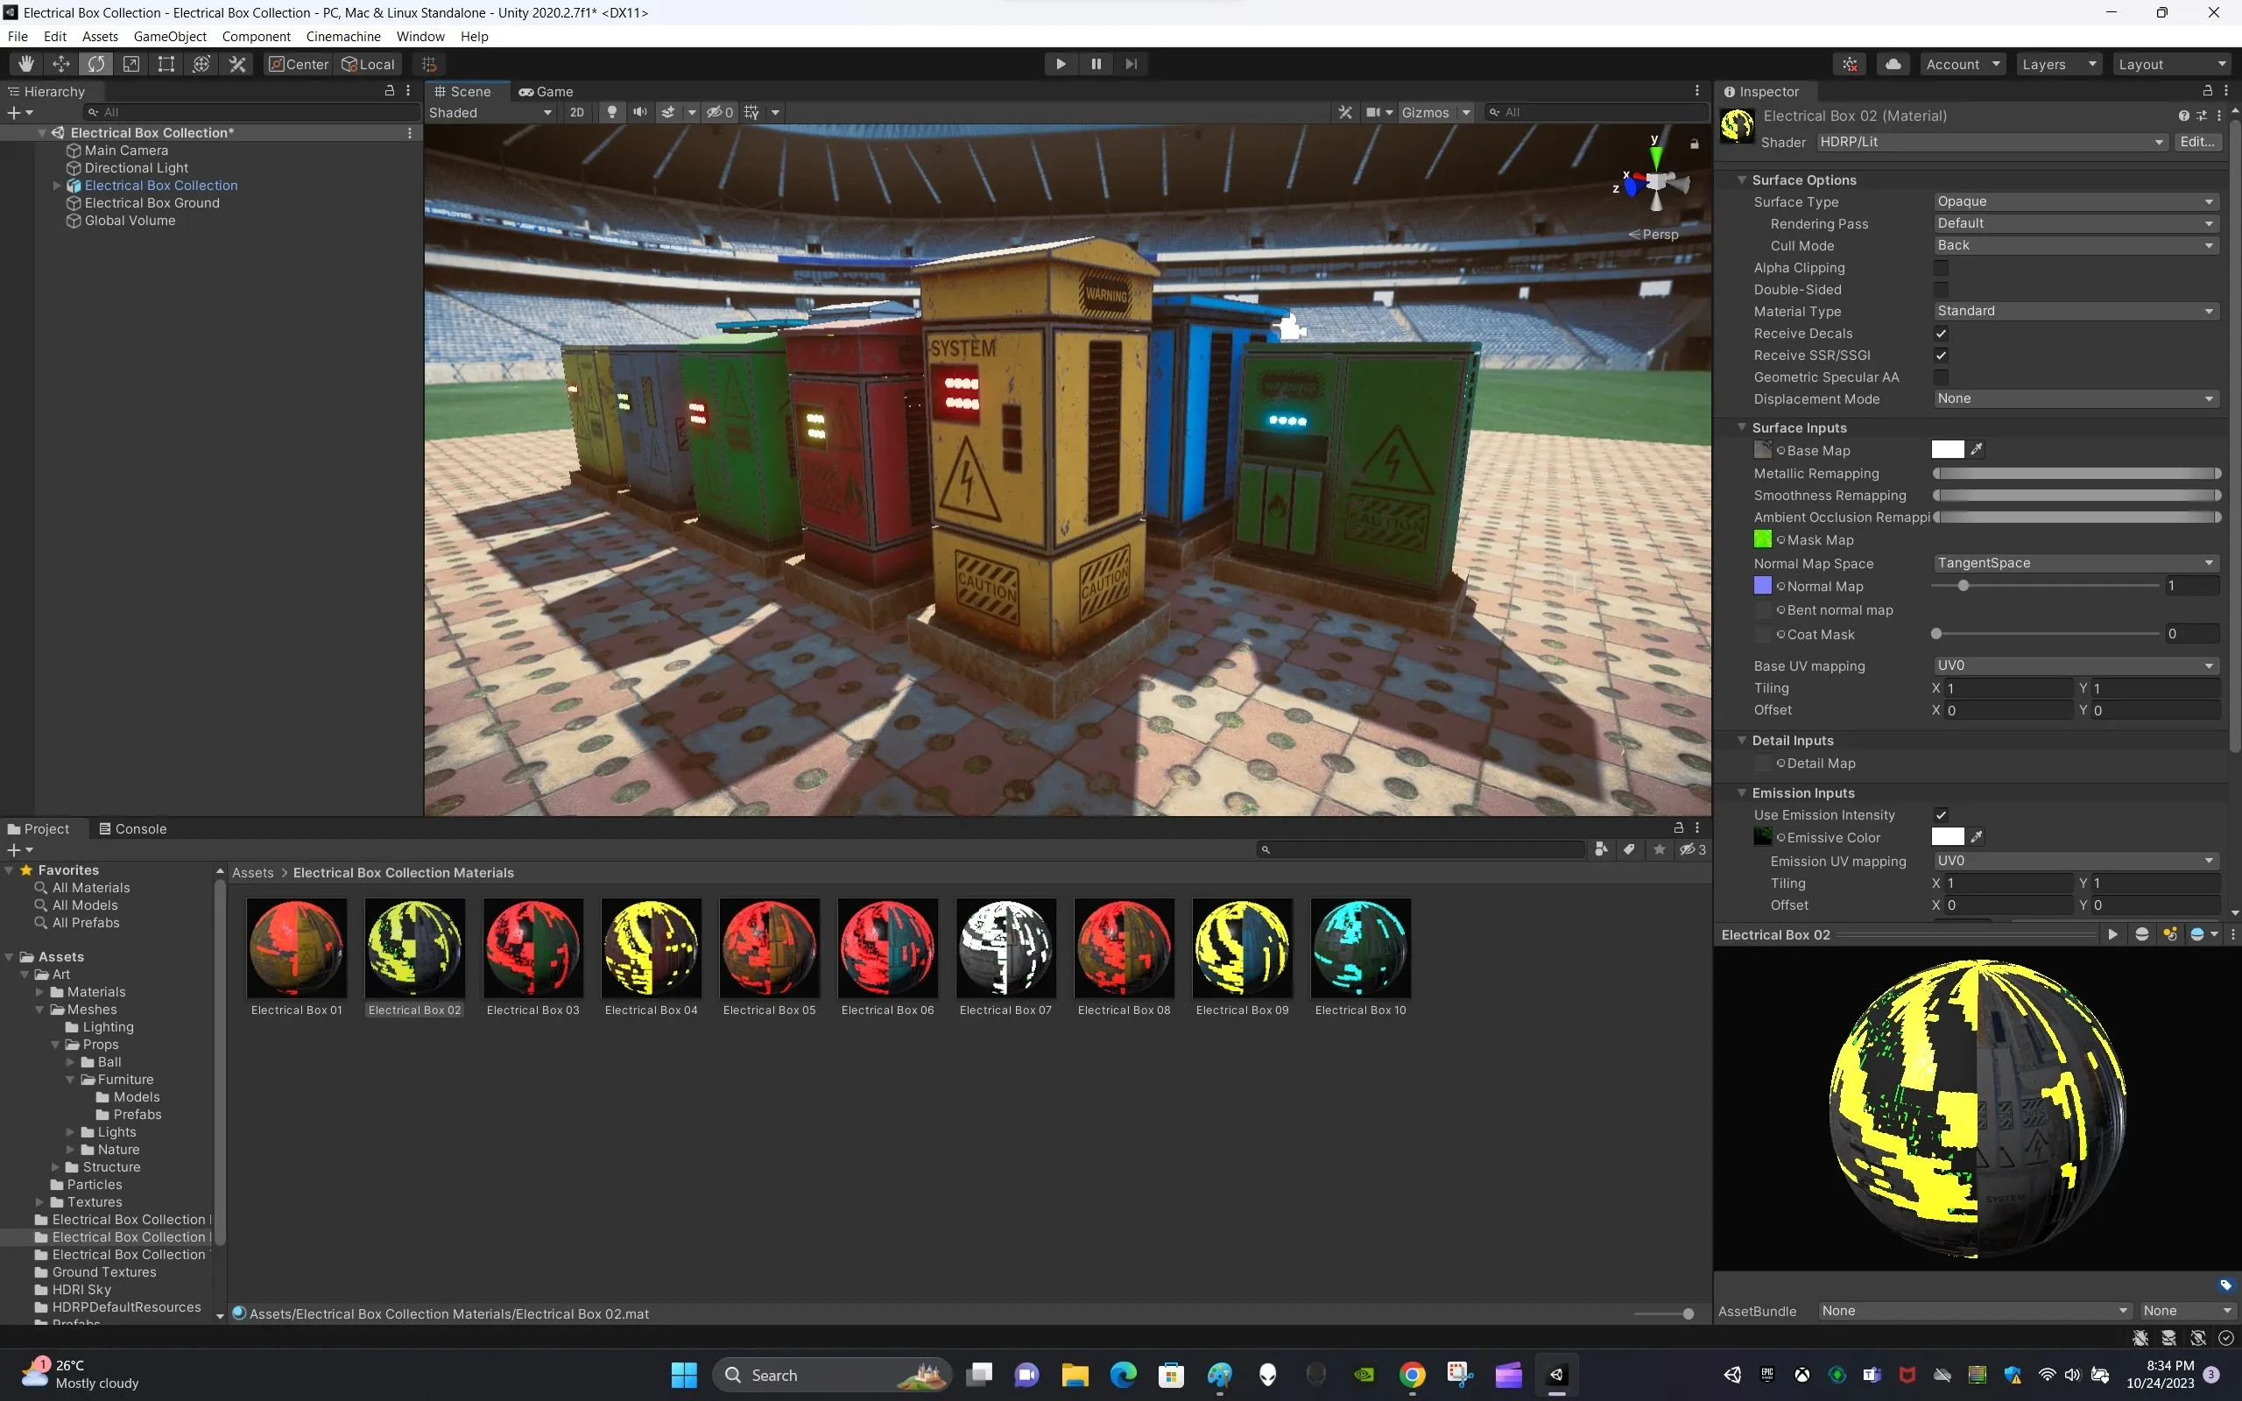2242x1401 pixels.
Task: Search by label icon in Project panel
Action: pos(1629,848)
